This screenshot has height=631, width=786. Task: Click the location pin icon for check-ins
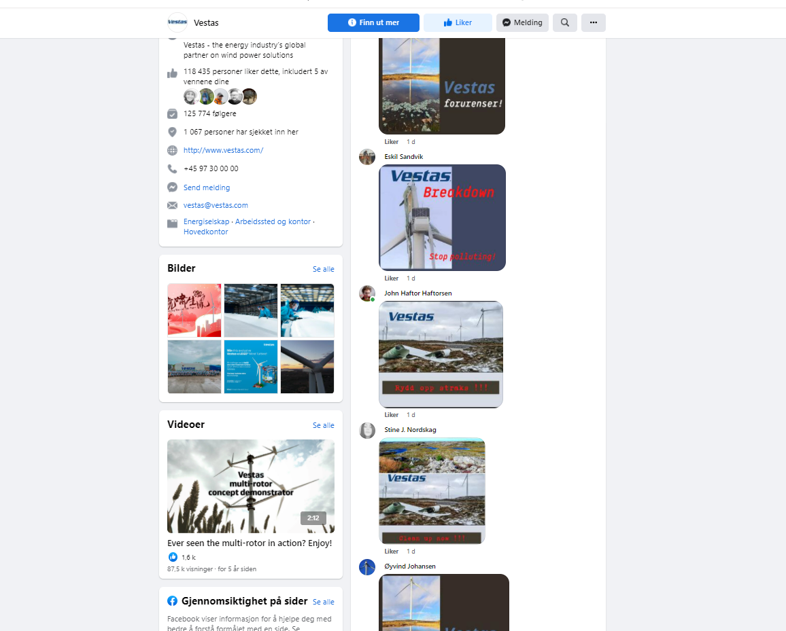[172, 132]
